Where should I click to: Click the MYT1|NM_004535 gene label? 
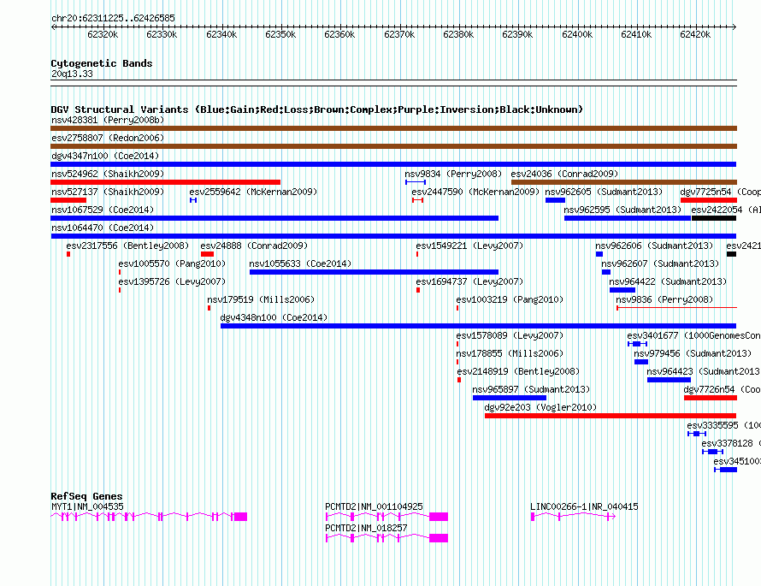[87, 506]
